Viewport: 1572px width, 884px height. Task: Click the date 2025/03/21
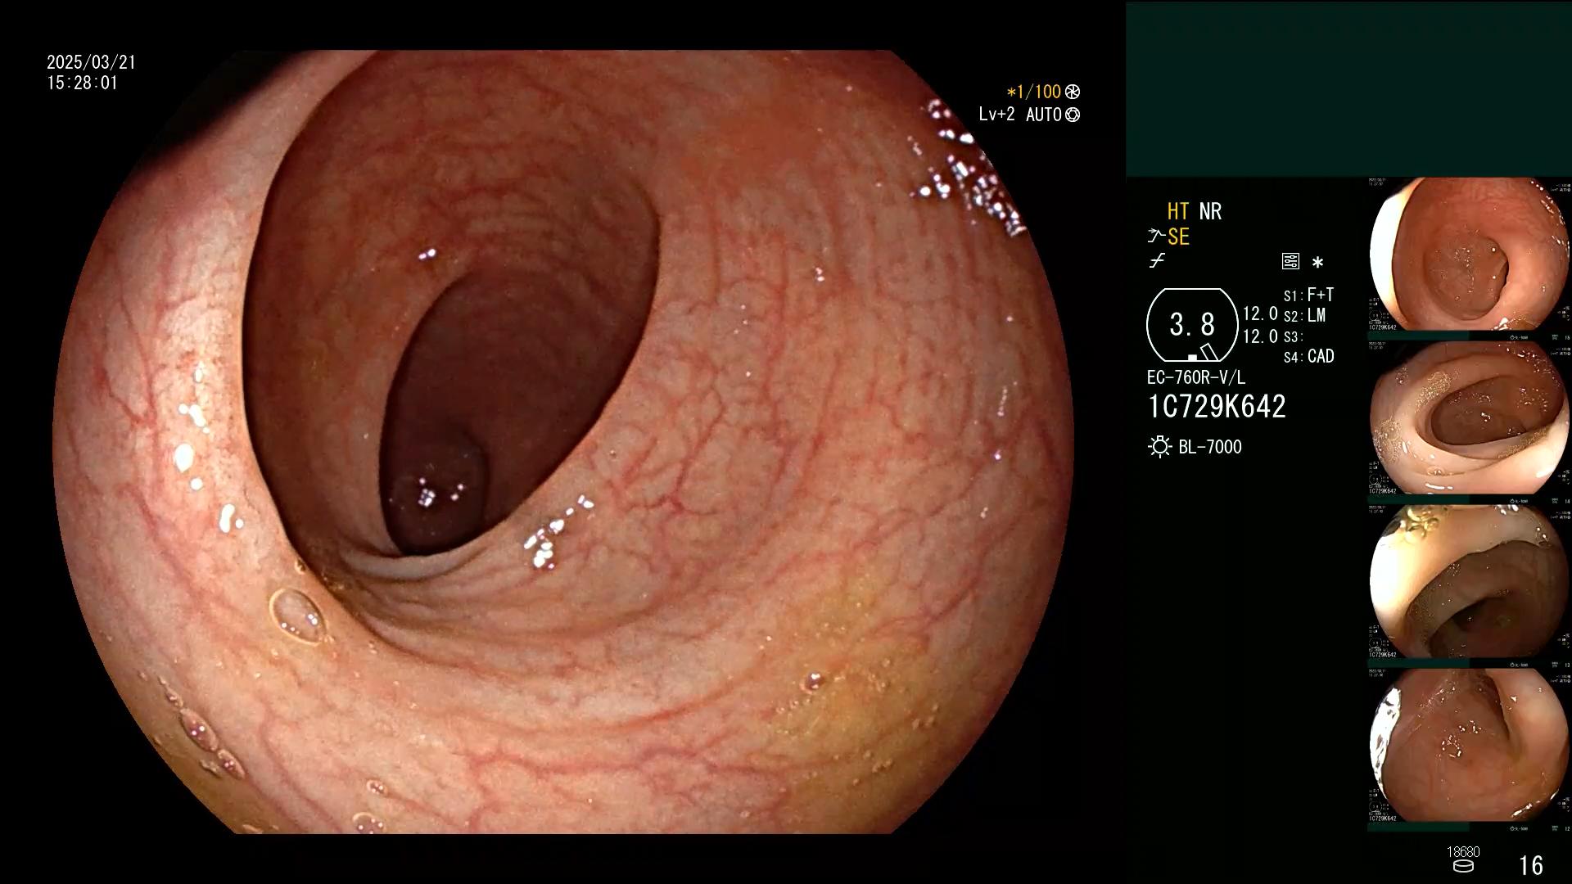coord(91,62)
